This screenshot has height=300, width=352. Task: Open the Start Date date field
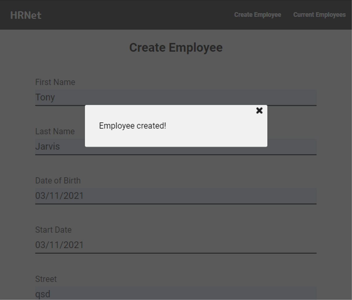pyautogui.click(x=176, y=245)
